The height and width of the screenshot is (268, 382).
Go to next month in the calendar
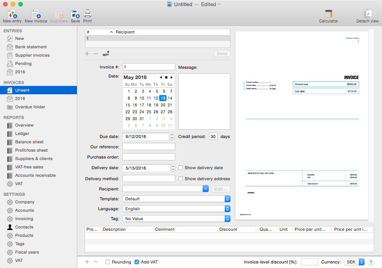coord(172,78)
